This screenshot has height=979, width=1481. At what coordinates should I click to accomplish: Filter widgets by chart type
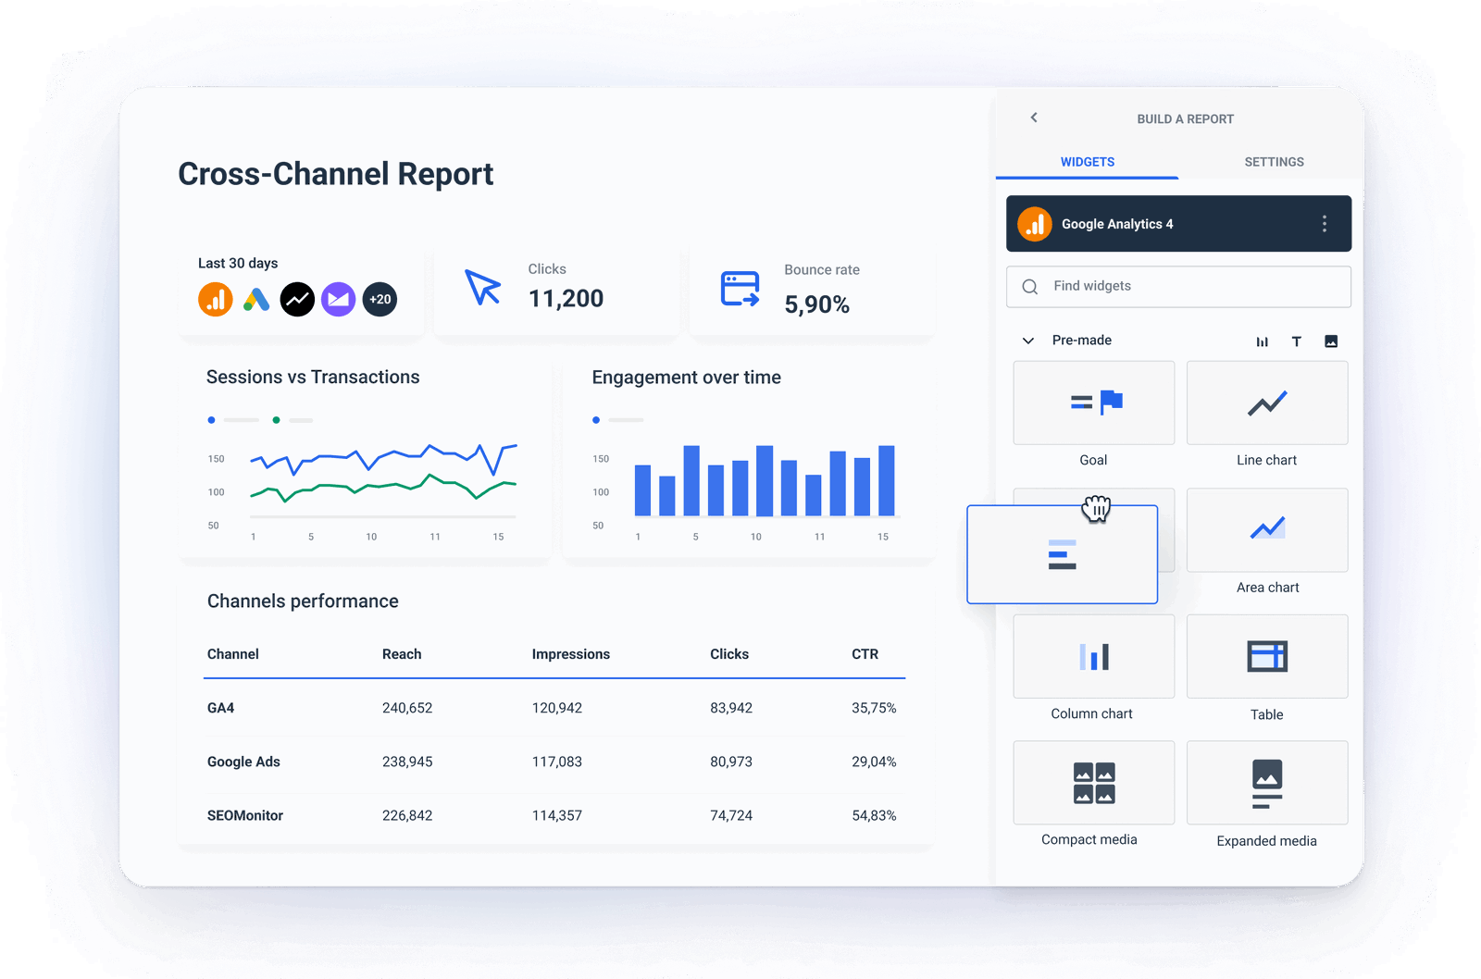1263,341
